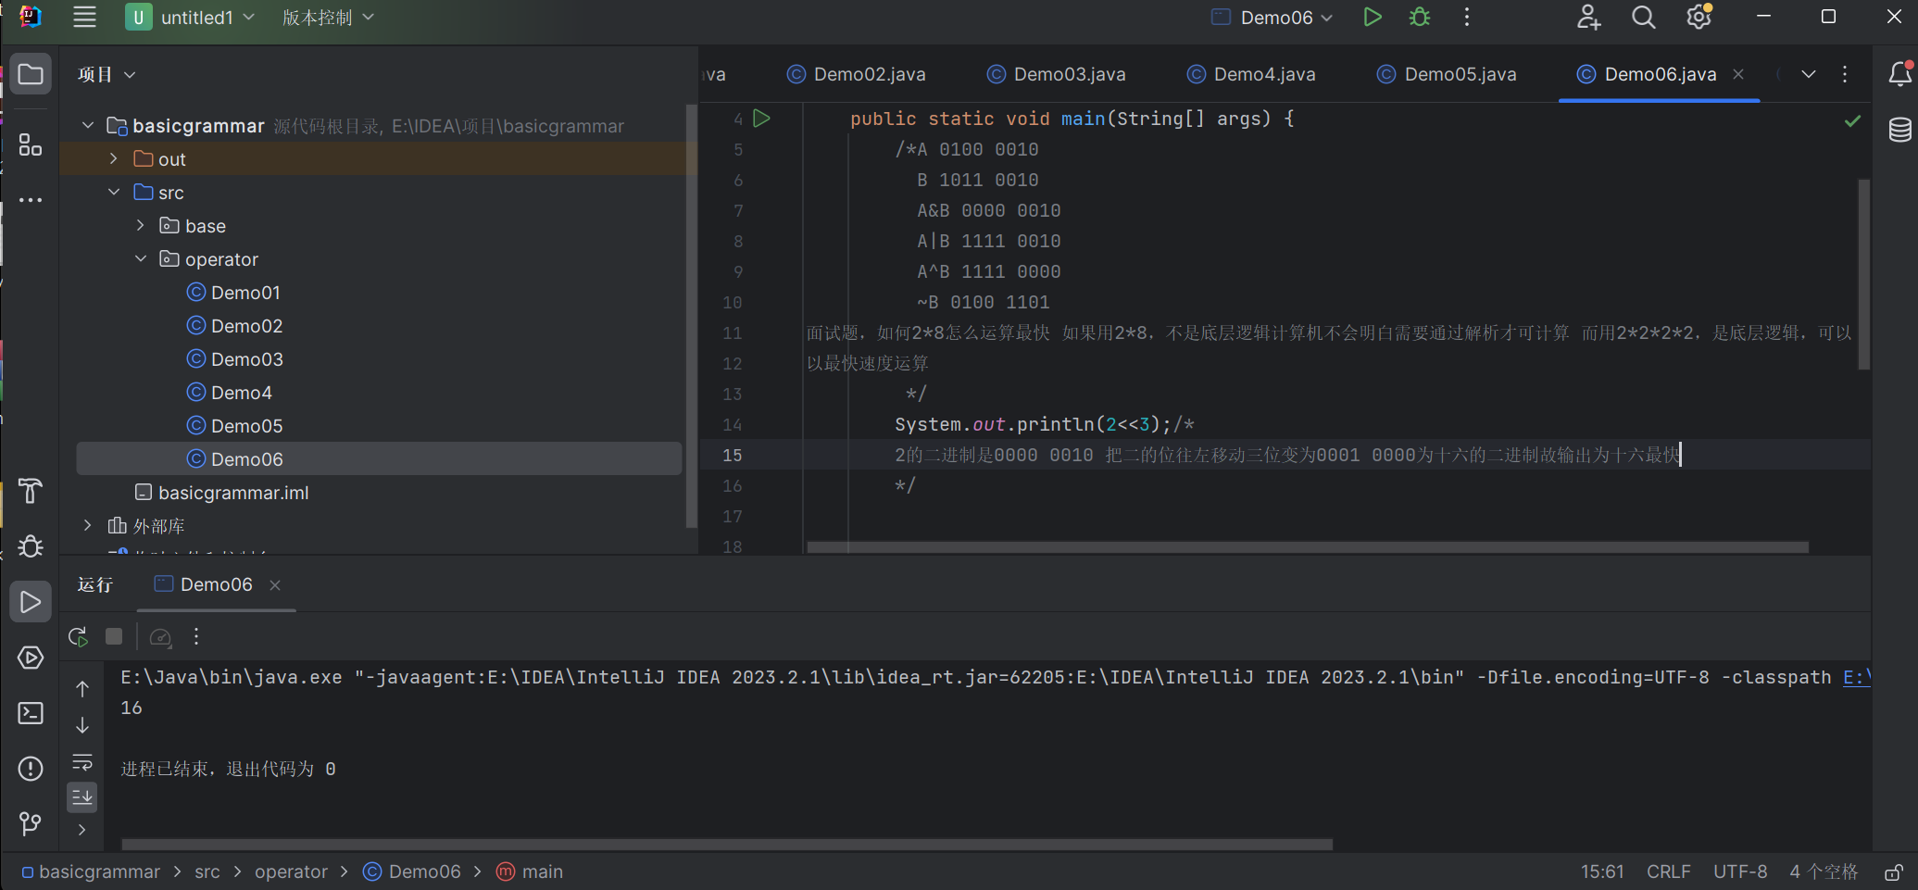Debug Demo06 with the bug icon
The image size is (1918, 890).
1420,18
